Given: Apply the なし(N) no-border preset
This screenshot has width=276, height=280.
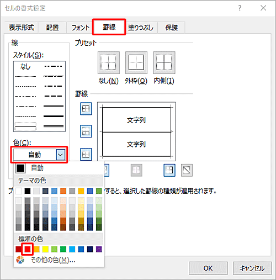Looking at the screenshot, I should (109, 62).
